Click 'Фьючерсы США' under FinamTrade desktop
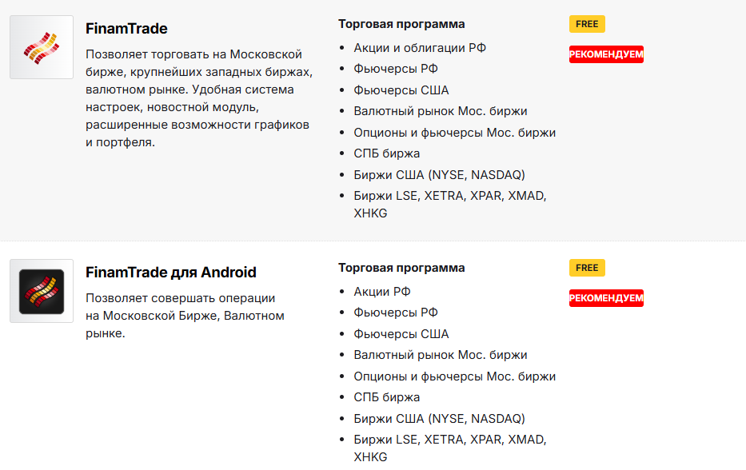This screenshot has height=470, width=746. [x=401, y=90]
